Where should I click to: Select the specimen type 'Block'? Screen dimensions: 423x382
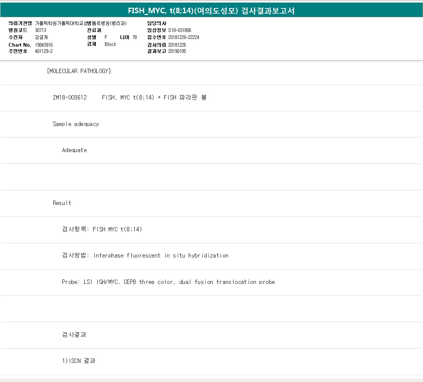[110, 44]
